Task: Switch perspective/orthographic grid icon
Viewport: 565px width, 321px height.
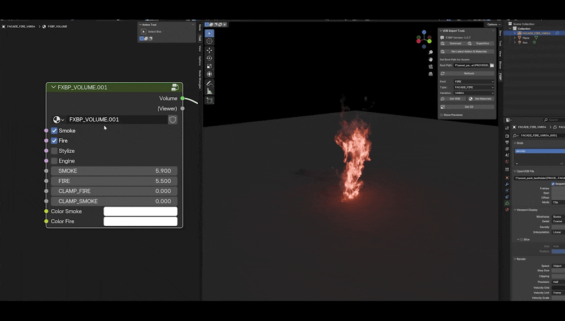Action: [431, 74]
